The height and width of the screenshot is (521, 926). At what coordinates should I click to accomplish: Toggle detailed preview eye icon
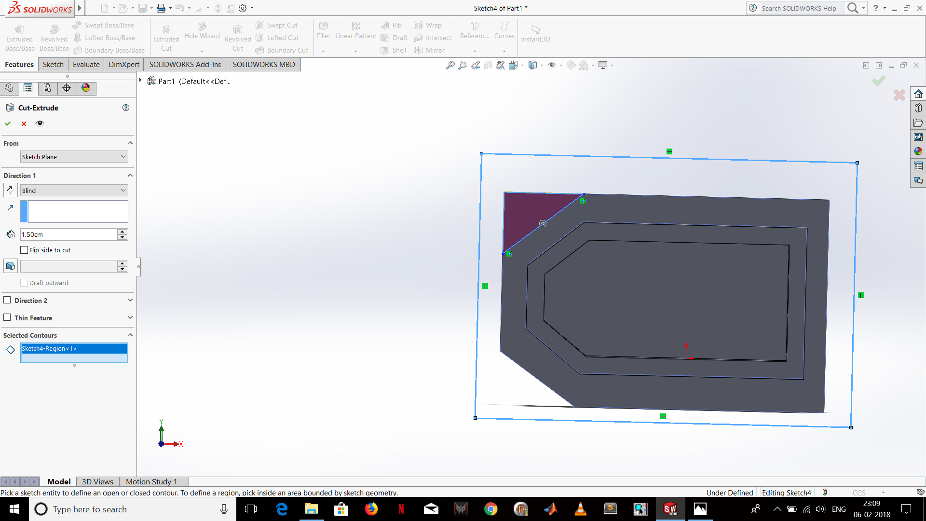(40, 123)
